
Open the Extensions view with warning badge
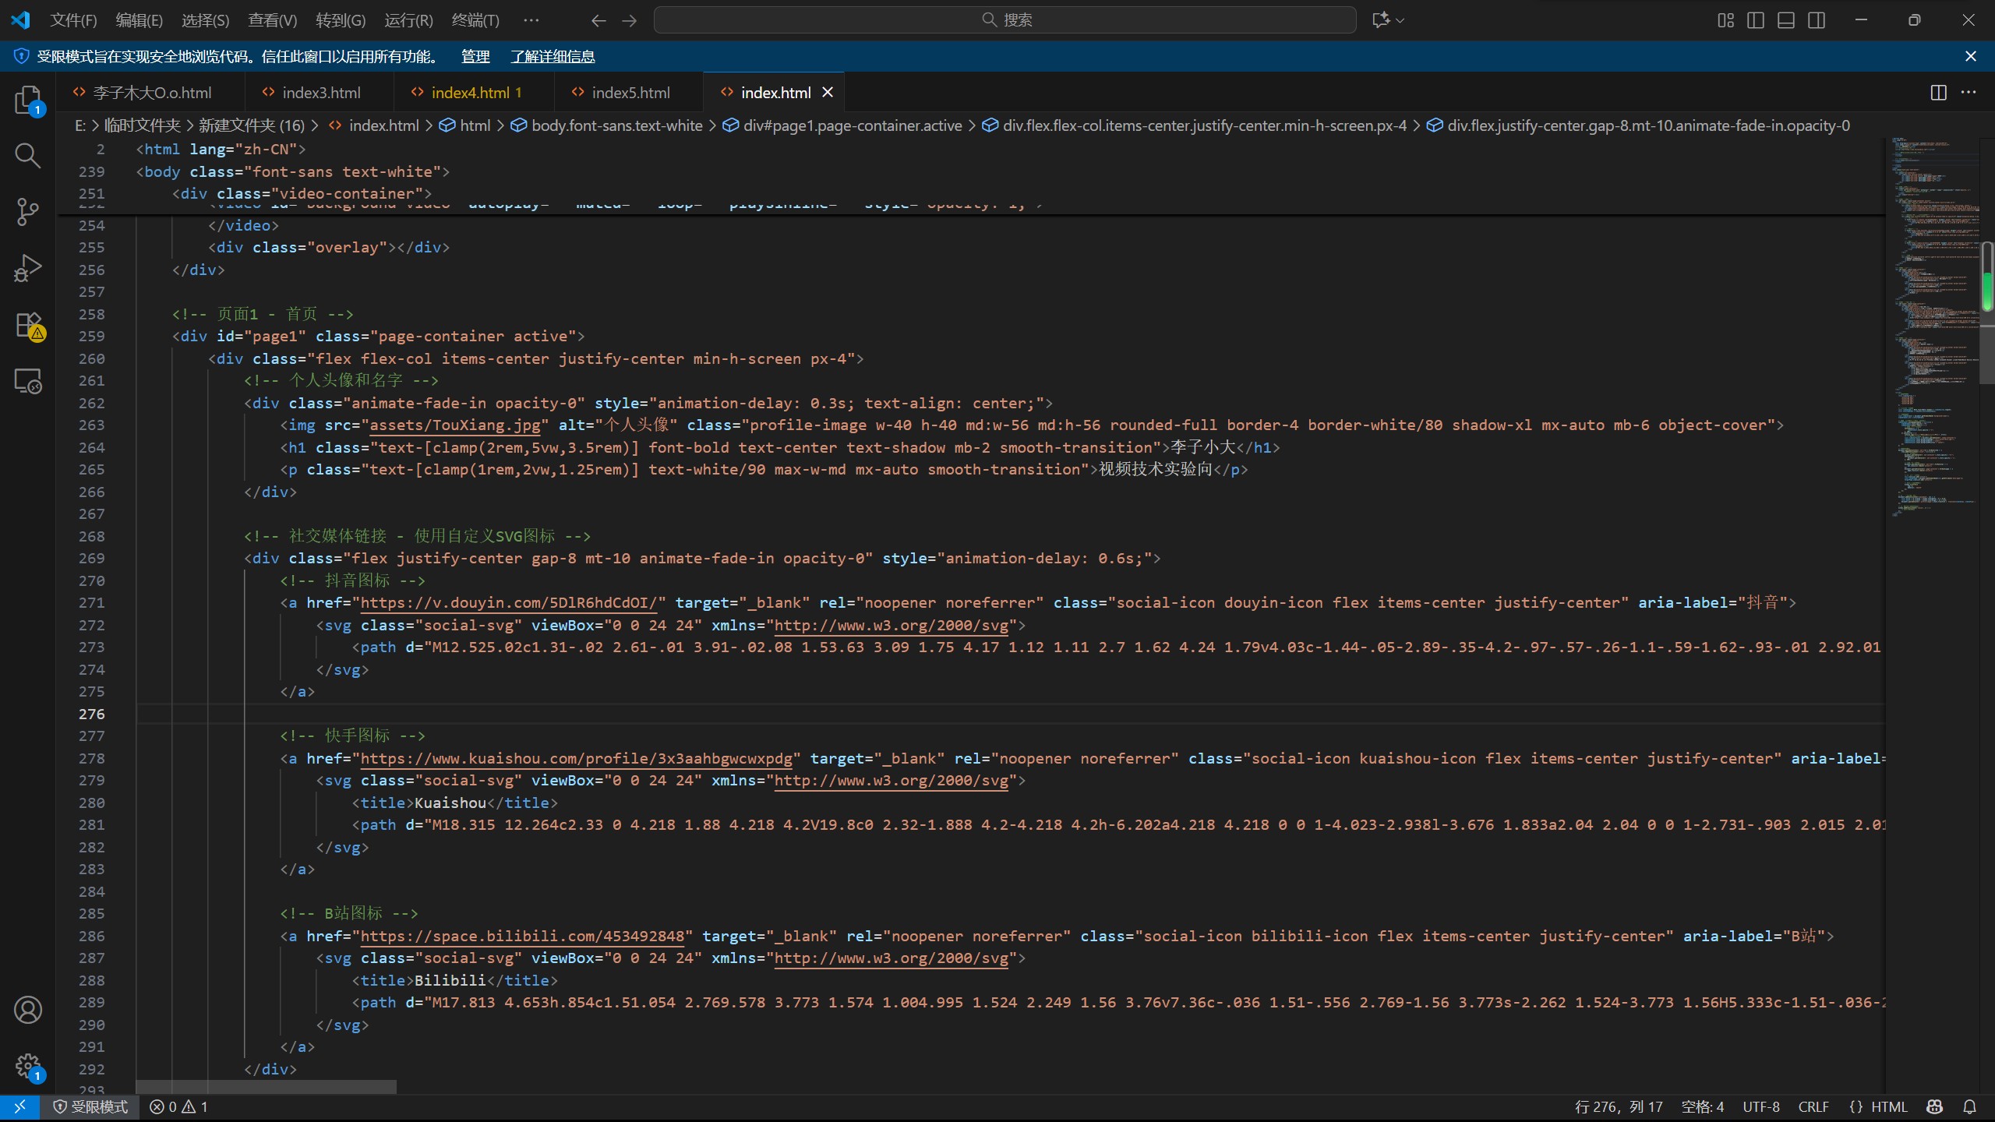pos(28,325)
